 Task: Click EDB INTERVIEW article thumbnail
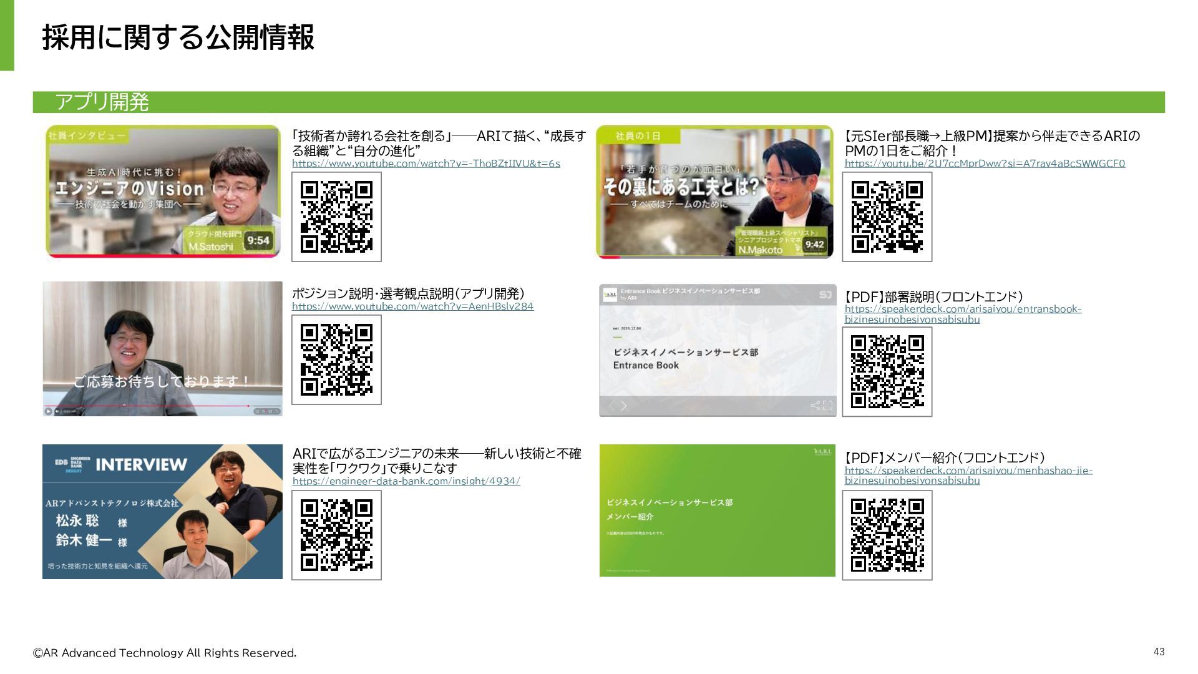click(162, 512)
